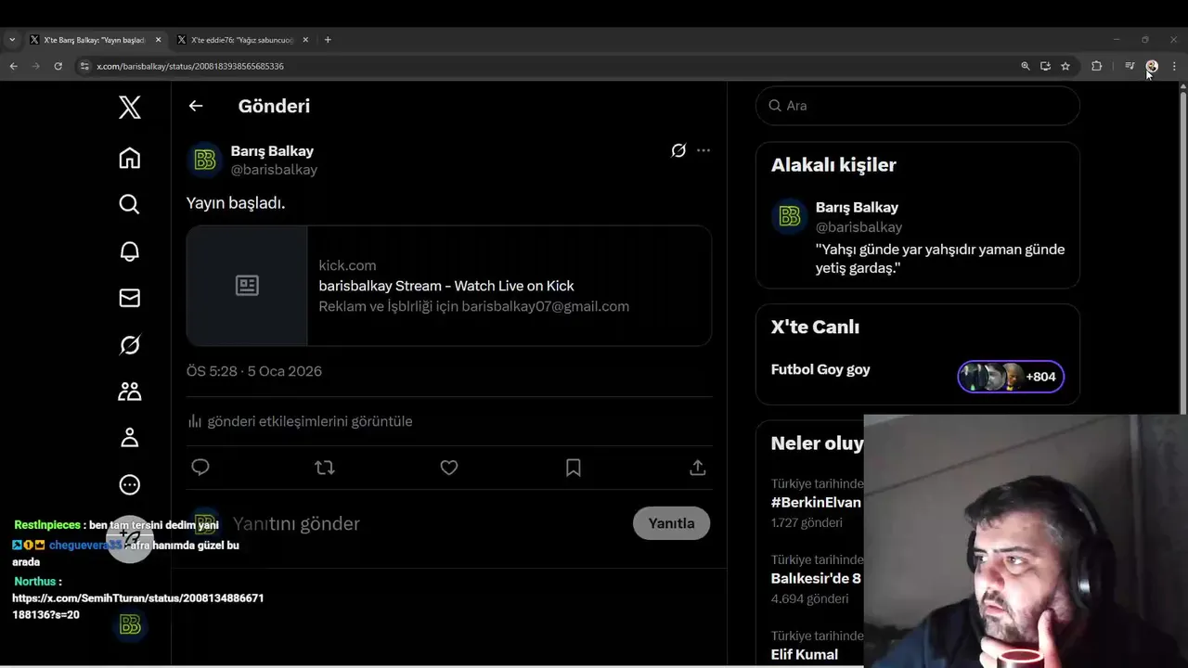The image size is (1188, 668).
Task: Open the kick.com link card
Action: pos(449,286)
